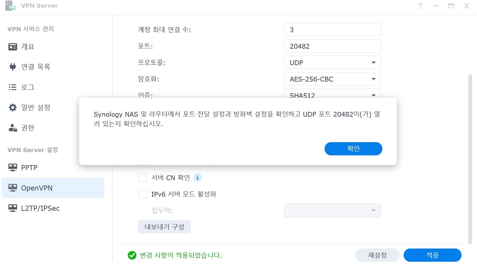The height and width of the screenshot is (264, 477).
Task: Expand the 프로토콜 UDP dropdown
Action: (x=332, y=63)
